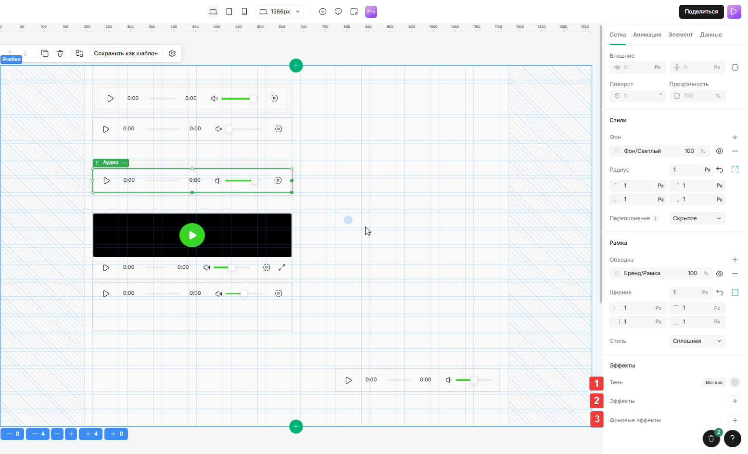The width and height of the screenshot is (748, 454).
Task: Click the Поделиться button
Action: pos(701,12)
